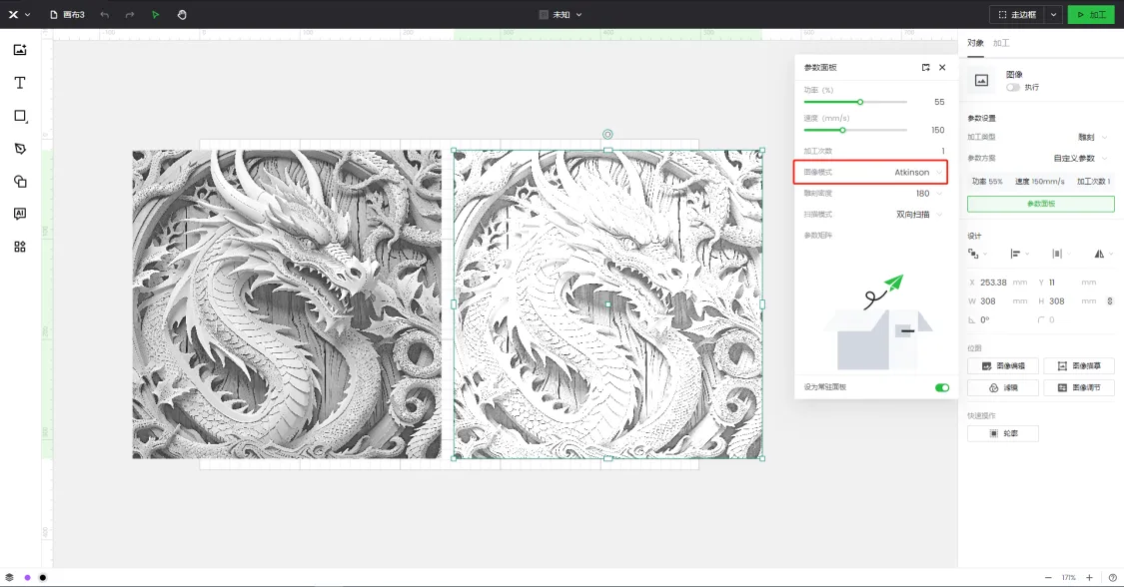Open the 雕刻密度 180 dropdown

pyautogui.click(x=929, y=194)
